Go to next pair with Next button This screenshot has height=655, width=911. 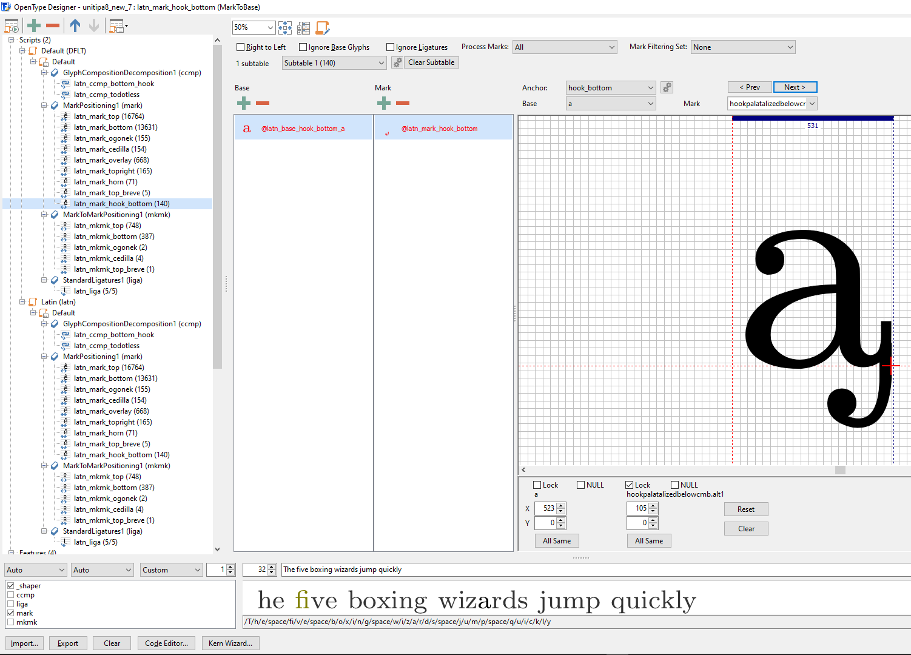click(795, 87)
